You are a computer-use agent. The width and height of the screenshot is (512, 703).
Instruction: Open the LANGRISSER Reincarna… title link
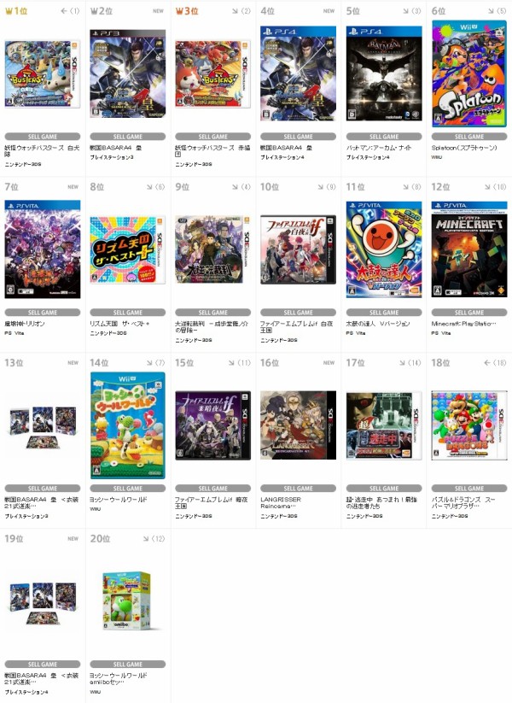tap(281, 502)
